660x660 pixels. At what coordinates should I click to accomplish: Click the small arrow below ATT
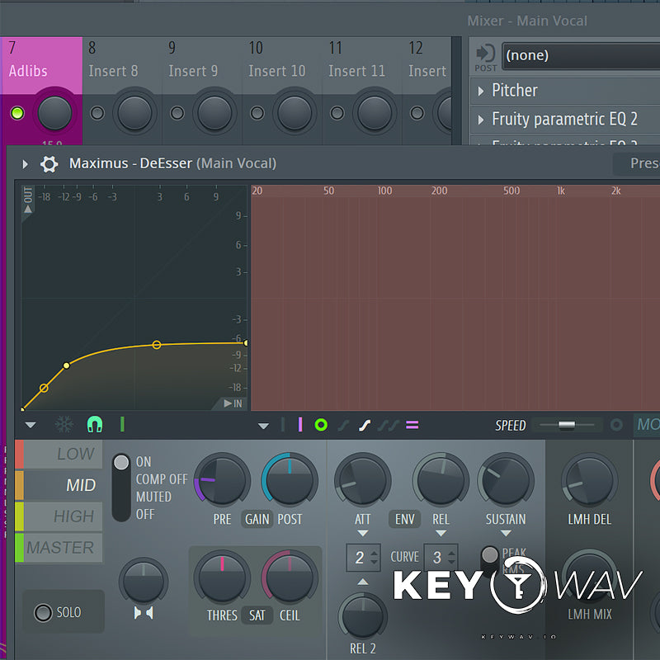[362, 533]
